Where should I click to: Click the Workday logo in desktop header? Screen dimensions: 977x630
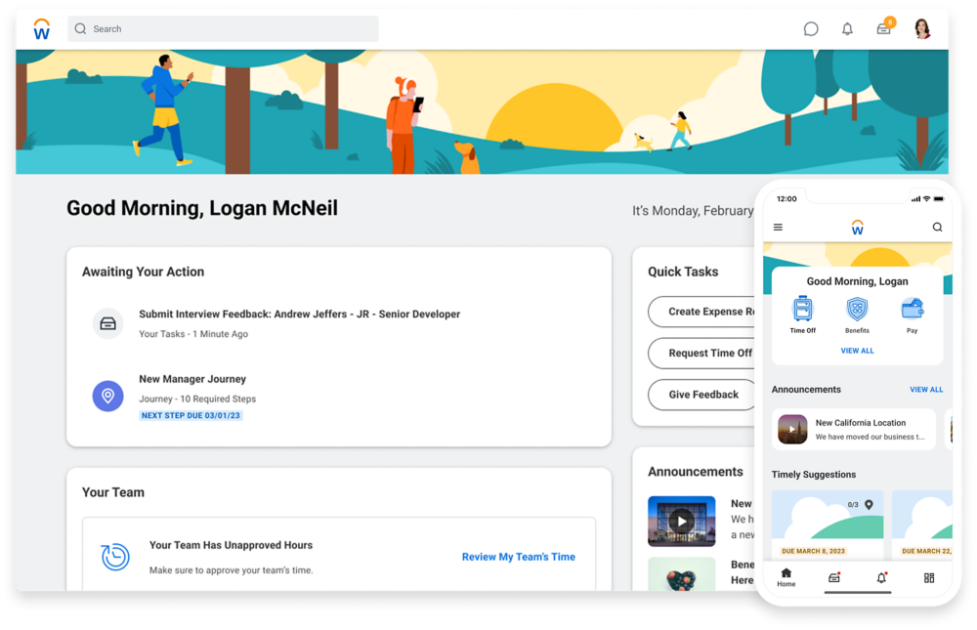pyautogui.click(x=41, y=29)
